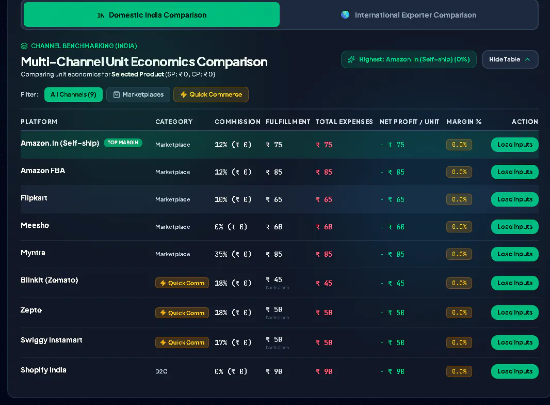Load Inputs for Amazon.in (Self-ship)
Image resolution: width=550 pixels, height=405 pixels.
coord(514,144)
